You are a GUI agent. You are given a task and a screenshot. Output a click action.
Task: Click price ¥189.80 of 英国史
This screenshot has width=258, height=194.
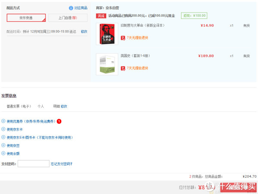pos(206,56)
